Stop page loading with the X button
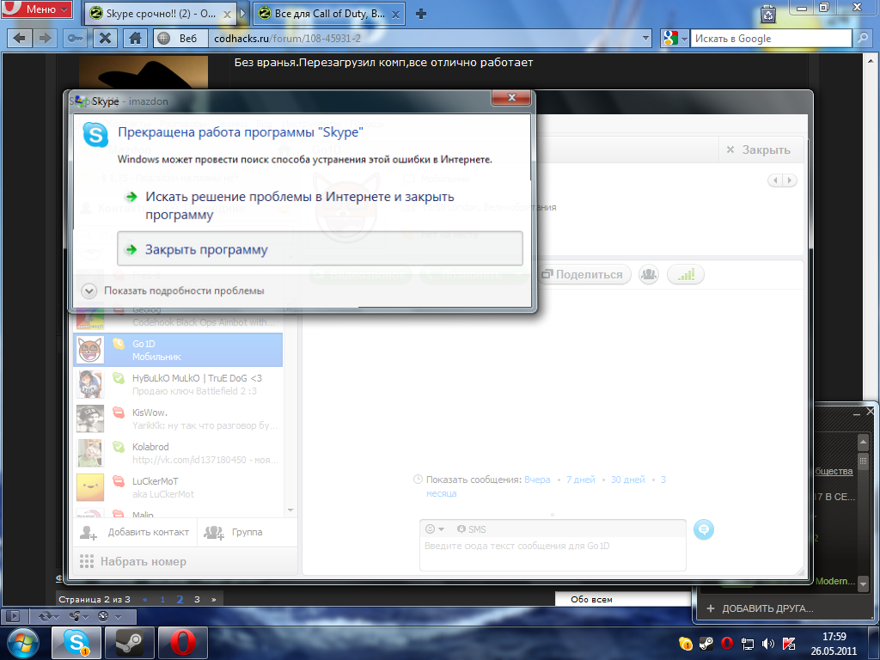The image size is (880, 660). coord(105,38)
